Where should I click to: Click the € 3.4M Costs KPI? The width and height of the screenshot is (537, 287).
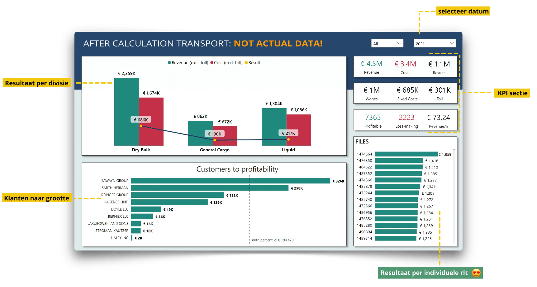click(x=405, y=67)
